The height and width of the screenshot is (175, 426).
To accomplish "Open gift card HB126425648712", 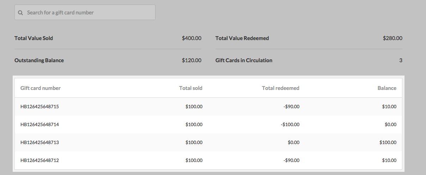I will tap(40, 160).
